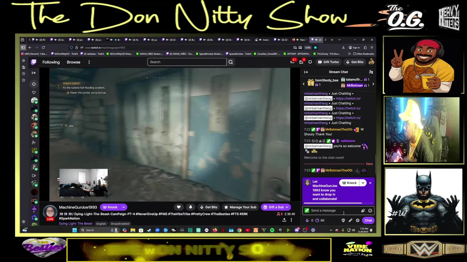Open the bookmarks star in side panel
The width and height of the screenshot is (467, 262).
pyautogui.click(x=23, y=80)
